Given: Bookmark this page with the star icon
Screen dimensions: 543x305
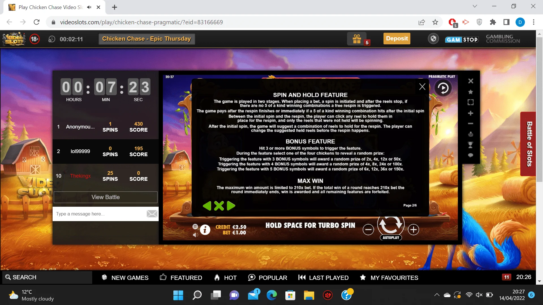Looking at the screenshot, I should pos(435,22).
